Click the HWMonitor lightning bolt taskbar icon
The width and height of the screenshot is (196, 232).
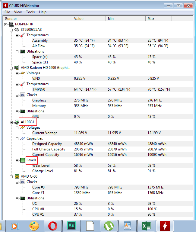pos(165,226)
